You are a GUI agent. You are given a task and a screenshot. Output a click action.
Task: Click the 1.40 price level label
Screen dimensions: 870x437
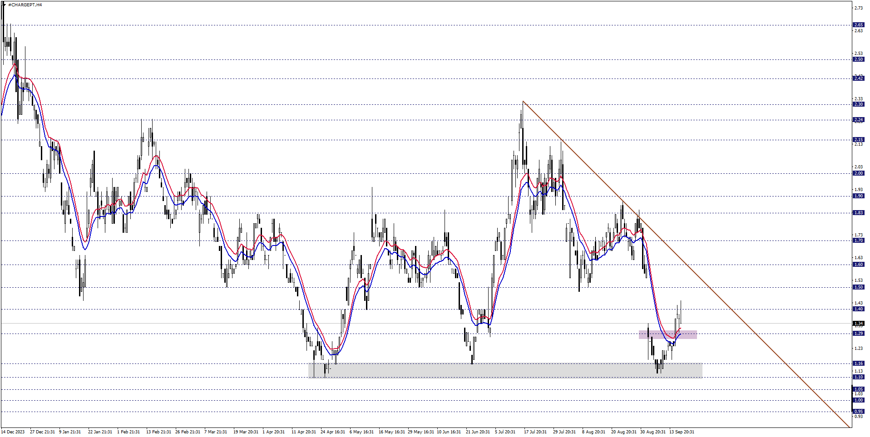pyautogui.click(x=859, y=309)
